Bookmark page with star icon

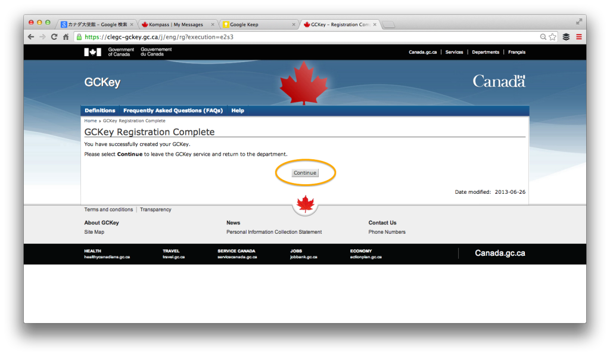coord(552,37)
